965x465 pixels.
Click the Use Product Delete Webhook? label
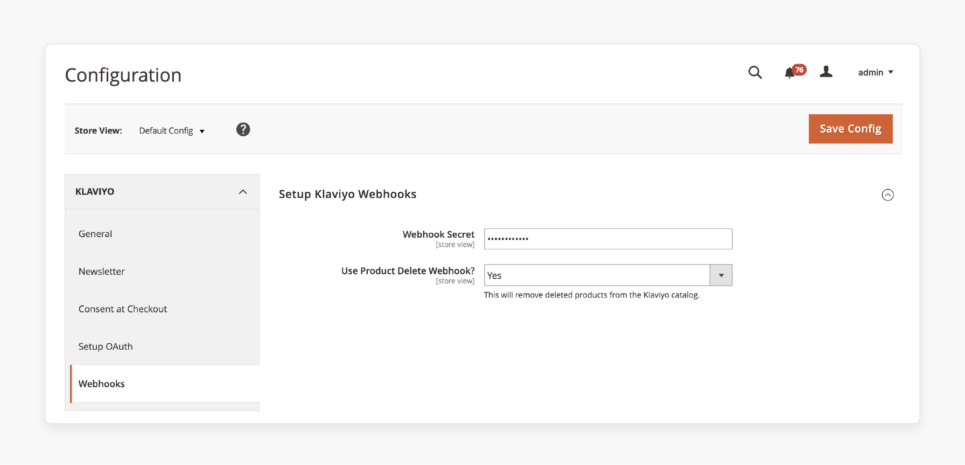click(408, 271)
